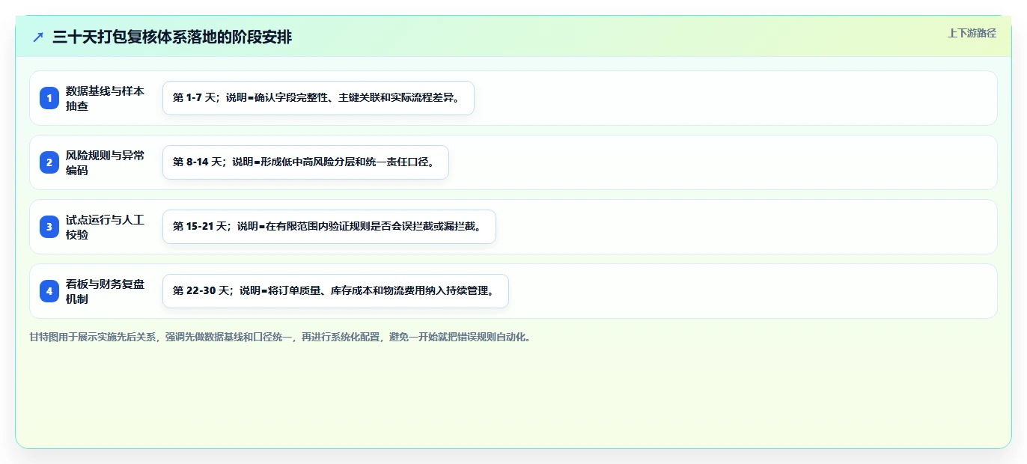Click the arrow icon beside the title

(38, 37)
